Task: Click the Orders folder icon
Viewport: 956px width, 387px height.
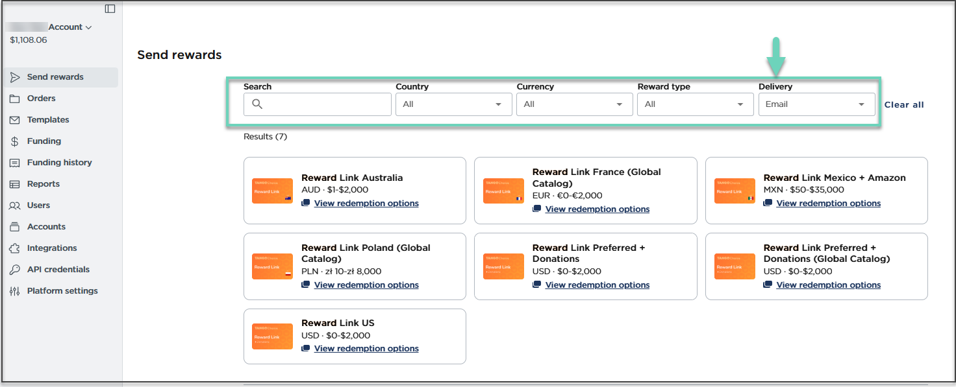Action: pyautogui.click(x=15, y=99)
